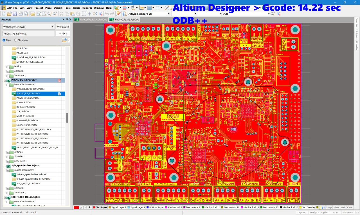Activate the Select Inside Area rectangle tool
Image resolution: width=360 pixels, height=215 pixels.
84,14
